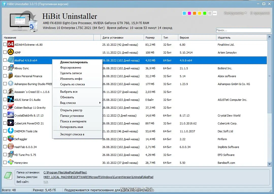
Task: Select Выбрать все in context menu
Action: 77,92
